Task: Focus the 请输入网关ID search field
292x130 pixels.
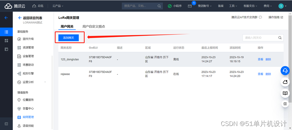Action: pyautogui.click(x=260, y=38)
